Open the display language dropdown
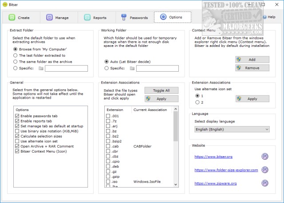The width and height of the screenshot is (284, 203). (232, 129)
